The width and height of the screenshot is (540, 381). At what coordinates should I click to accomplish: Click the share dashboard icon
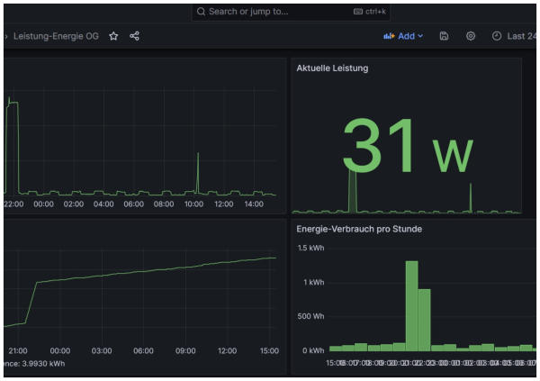point(135,36)
